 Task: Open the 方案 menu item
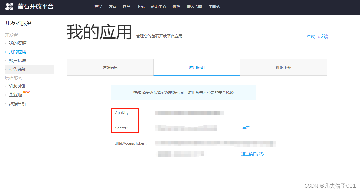tap(113, 7)
